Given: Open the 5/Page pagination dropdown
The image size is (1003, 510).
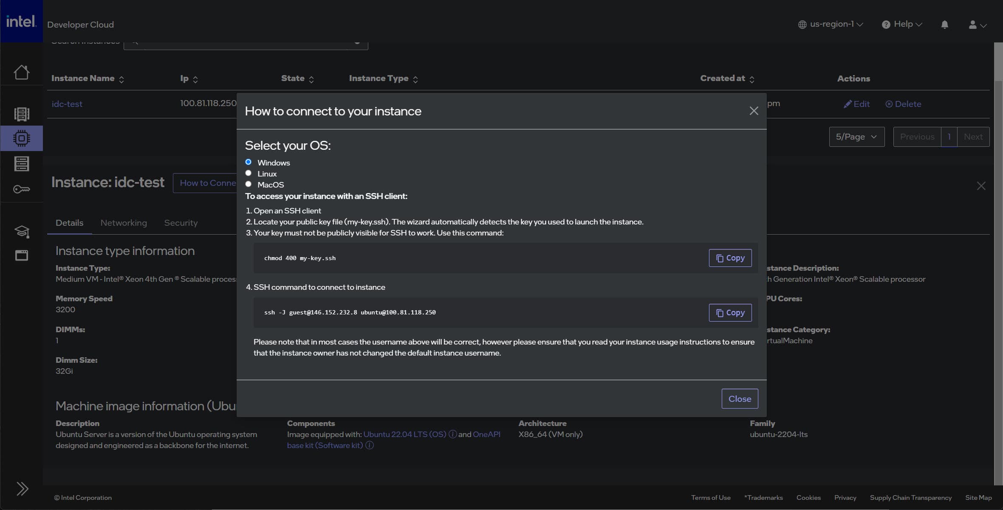Looking at the screenshot, I should click(856, 137).
